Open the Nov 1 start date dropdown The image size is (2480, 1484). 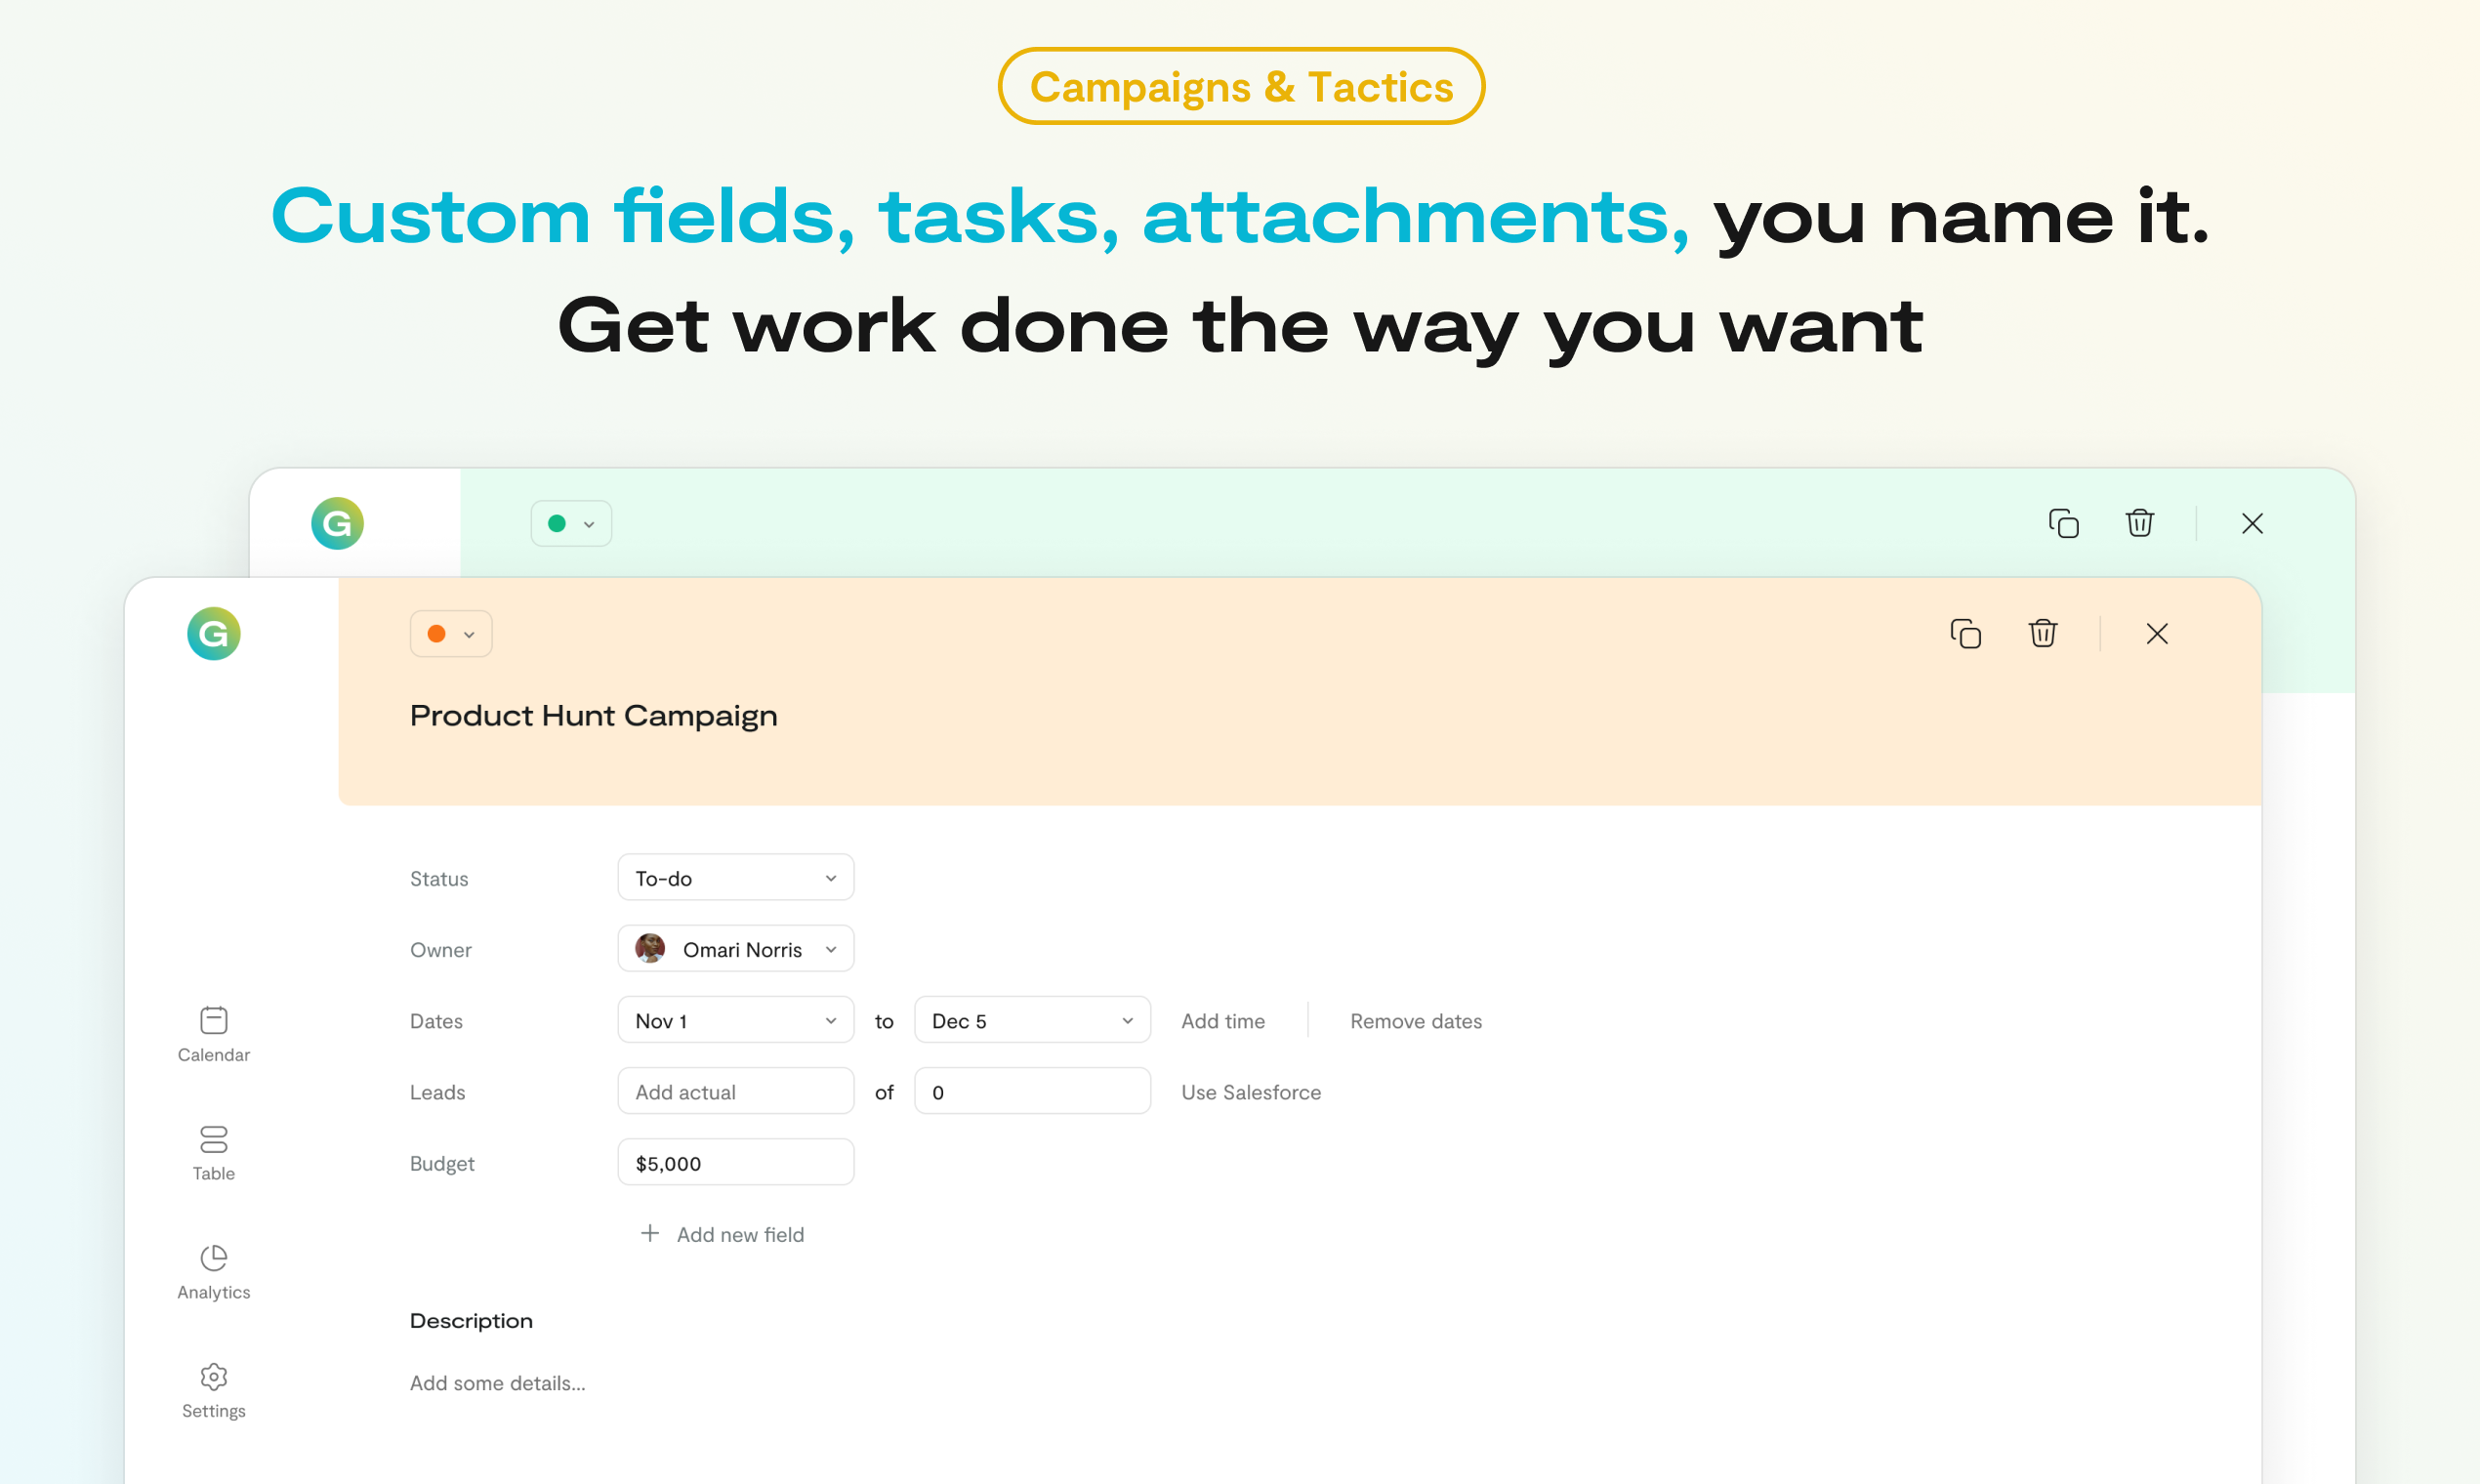pos(736,1020)
